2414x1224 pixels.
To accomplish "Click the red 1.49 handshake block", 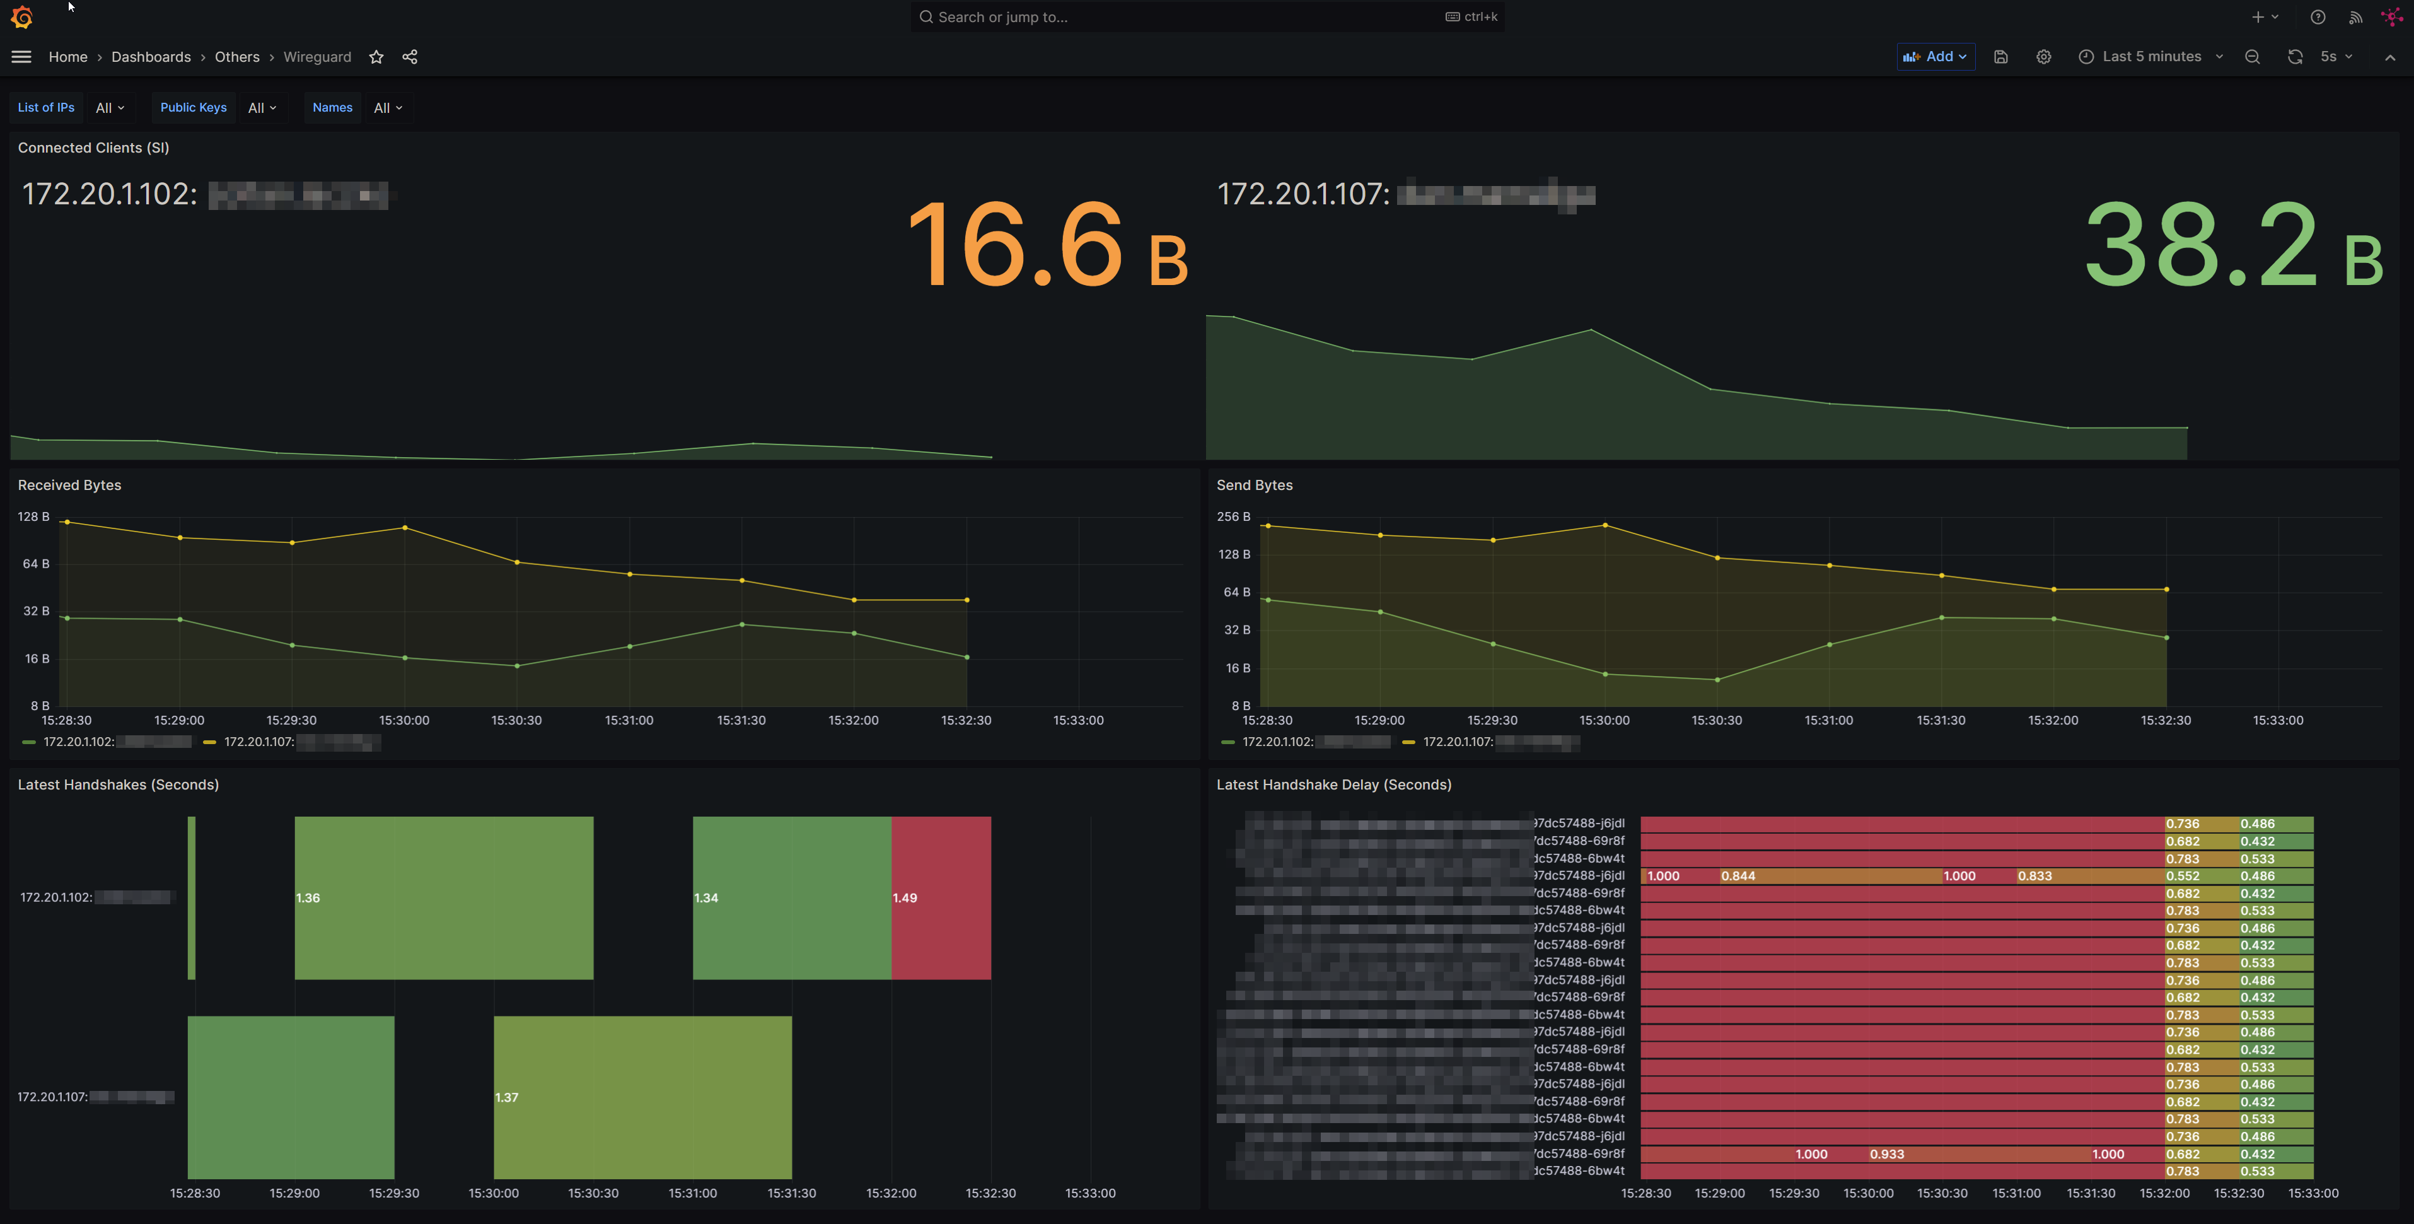I will coord(941,898).
